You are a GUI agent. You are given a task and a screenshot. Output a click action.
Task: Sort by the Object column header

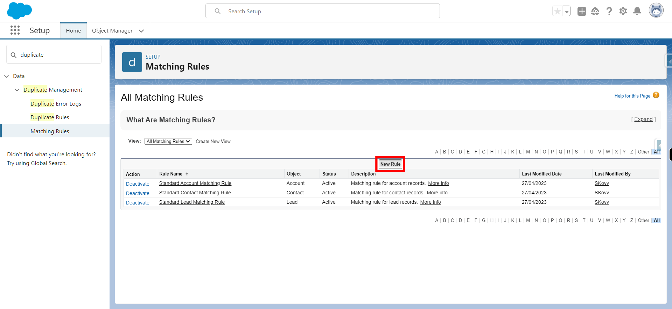tap(294, 174)
